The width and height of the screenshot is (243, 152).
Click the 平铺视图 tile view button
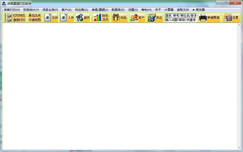pyautogui.click(x=35, y=20)
